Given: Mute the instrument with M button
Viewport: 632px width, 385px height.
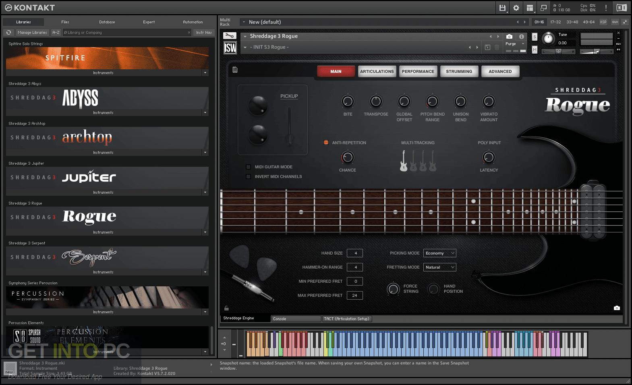Looking at the screenshot, I should coord(535,50).
